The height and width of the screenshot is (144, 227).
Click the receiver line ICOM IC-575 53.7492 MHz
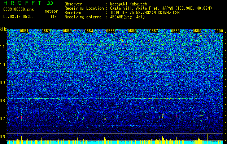click(145, 13)
